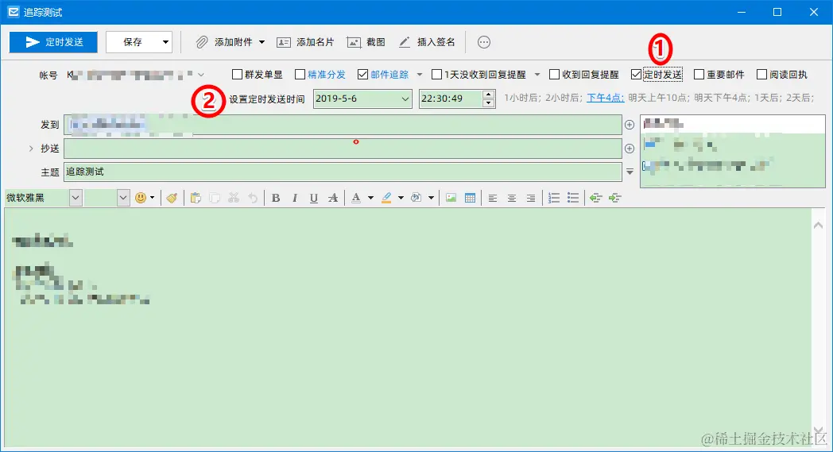Click the 定时发送 send button

point(53,42)
